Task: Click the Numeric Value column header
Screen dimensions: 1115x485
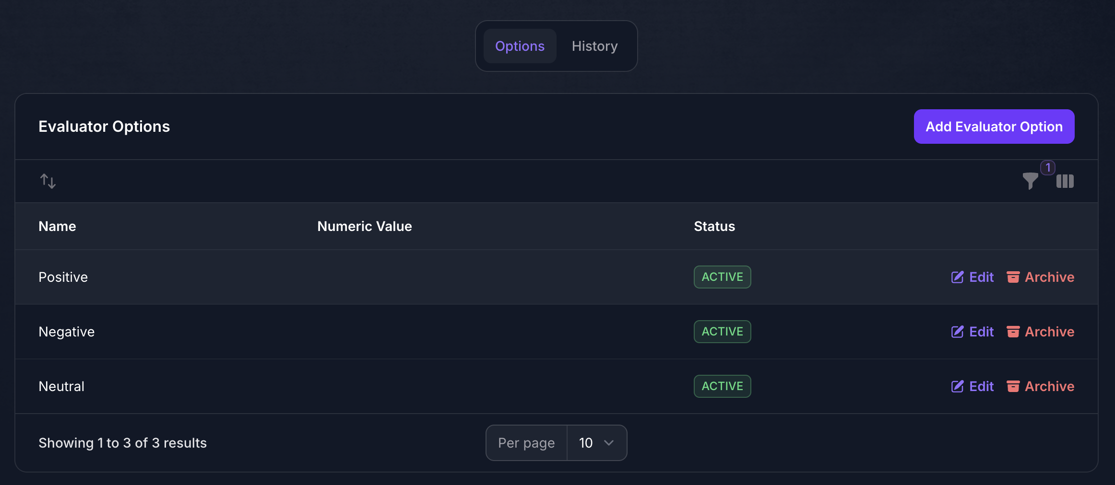Action: point(365,226)
